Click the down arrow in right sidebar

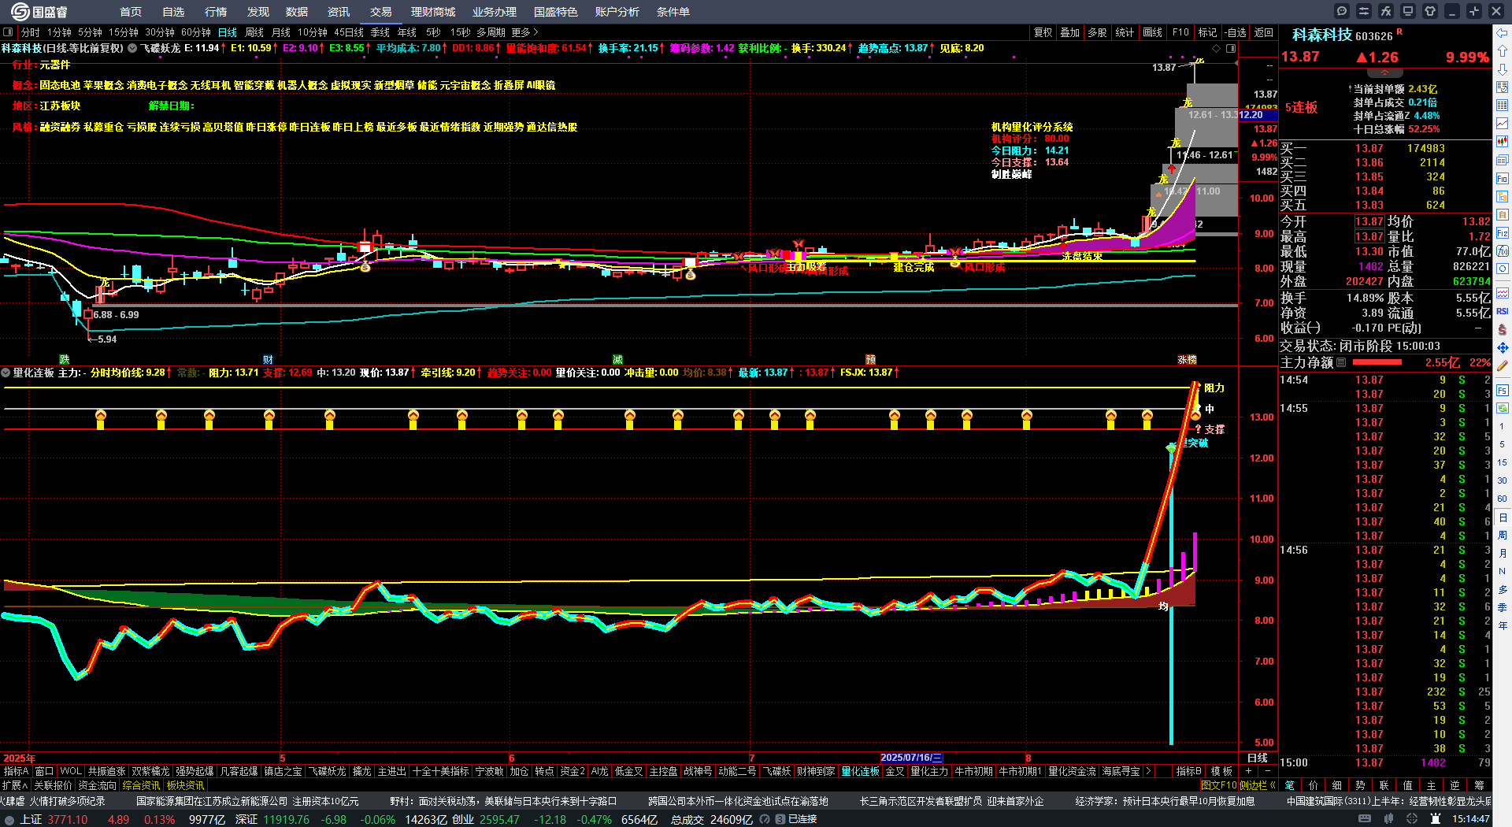[1503, 69]
